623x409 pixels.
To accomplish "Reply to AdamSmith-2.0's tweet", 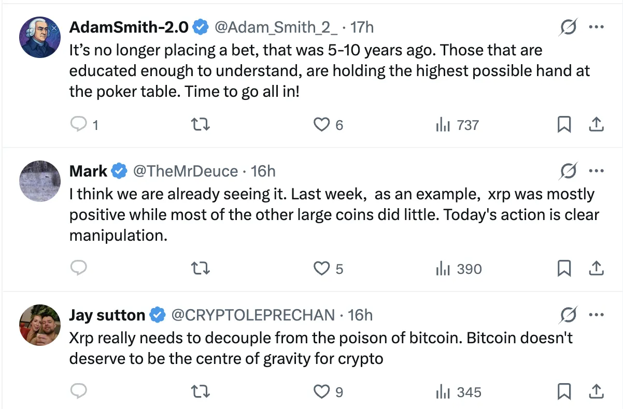I will coord(79,124).
